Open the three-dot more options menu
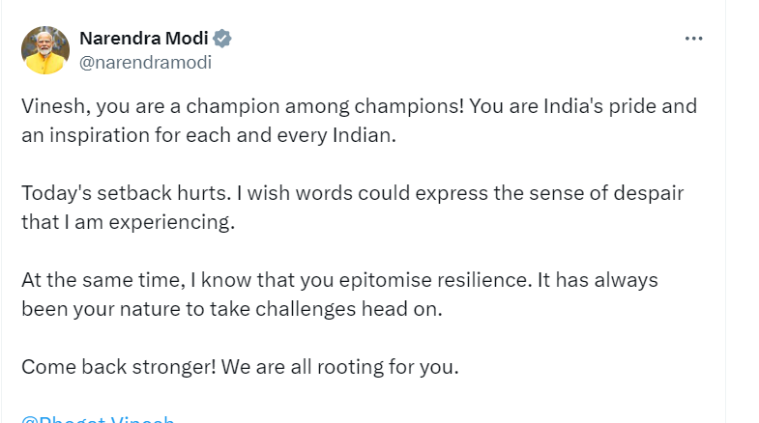The height and width of the screenshot is (423, 759). [x=693, y=39]
